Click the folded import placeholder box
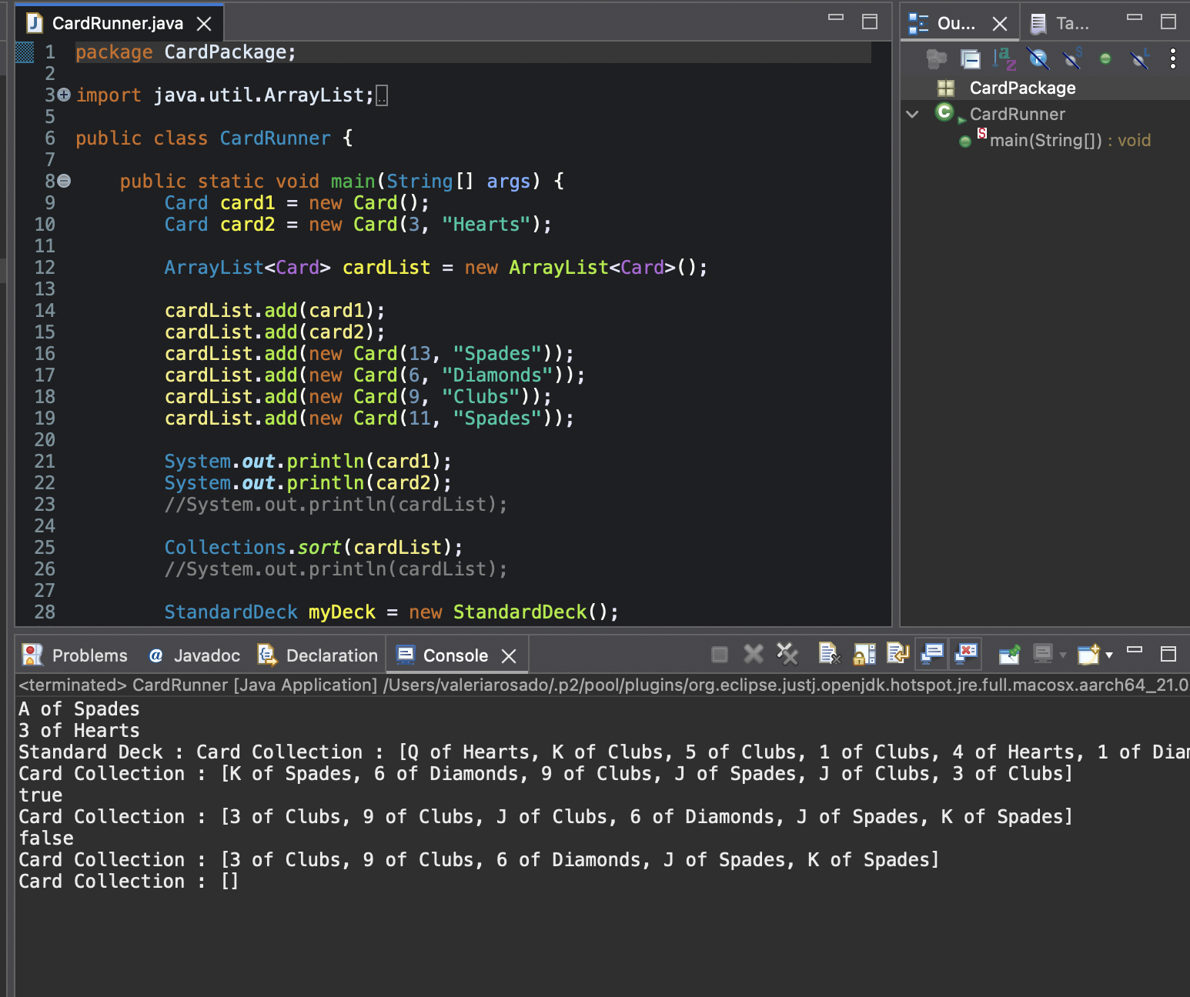 point(381,95)
